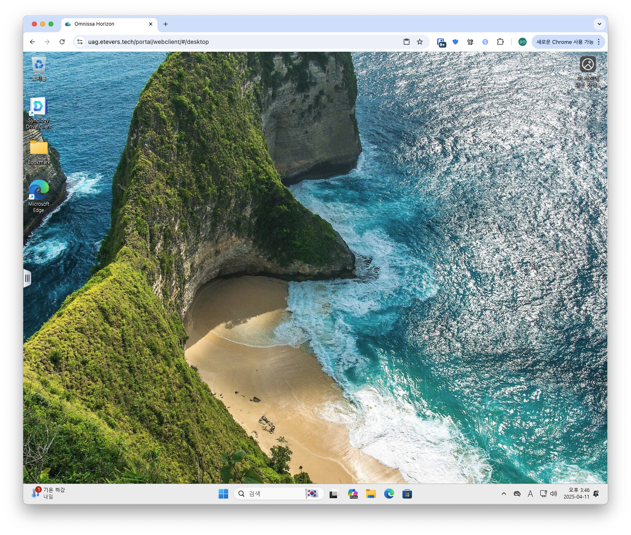
Task: Click the Windows taskbar search box
Action: [x=273, y=494]
